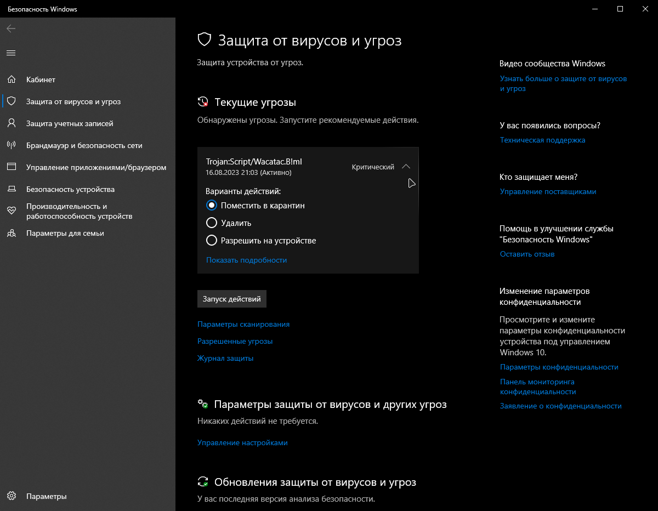Click the protection updates refresh icon
The image size is (658, 511).
pyautogui.click(x=203, y=482)
